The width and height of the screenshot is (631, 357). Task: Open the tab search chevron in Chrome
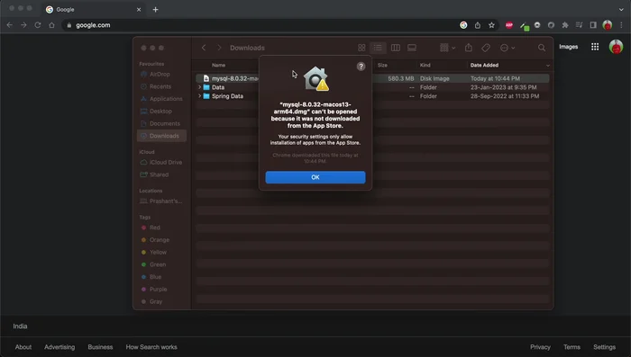[x=621, y=9]
